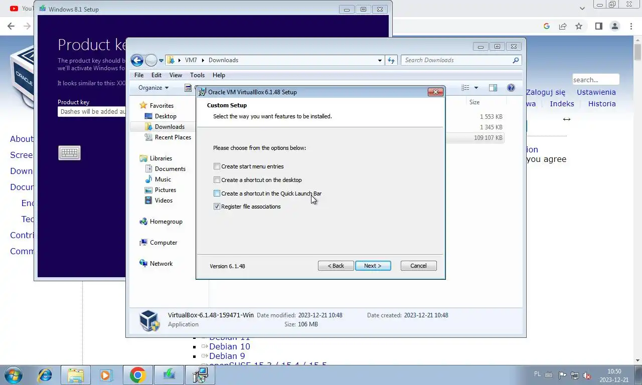Bookmark this page with the star icon

coord(579,26)
